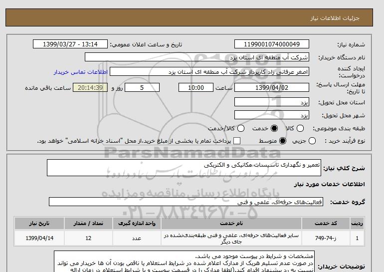
Task: Click the شرح کلی نیاز label
Action: click(344, 168)
